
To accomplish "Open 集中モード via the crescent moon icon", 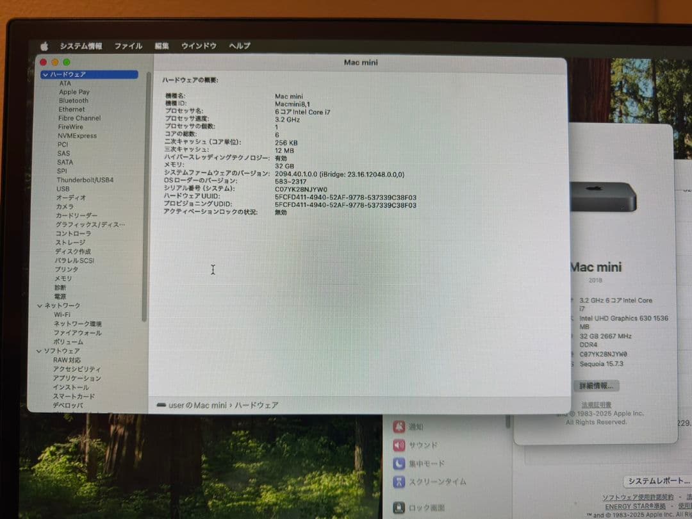I will (400, 463).
